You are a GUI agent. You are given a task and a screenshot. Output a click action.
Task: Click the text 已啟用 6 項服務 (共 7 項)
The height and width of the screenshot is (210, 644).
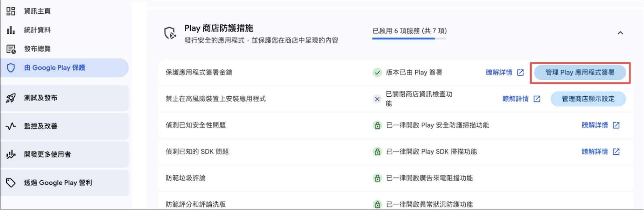[409, 31]
